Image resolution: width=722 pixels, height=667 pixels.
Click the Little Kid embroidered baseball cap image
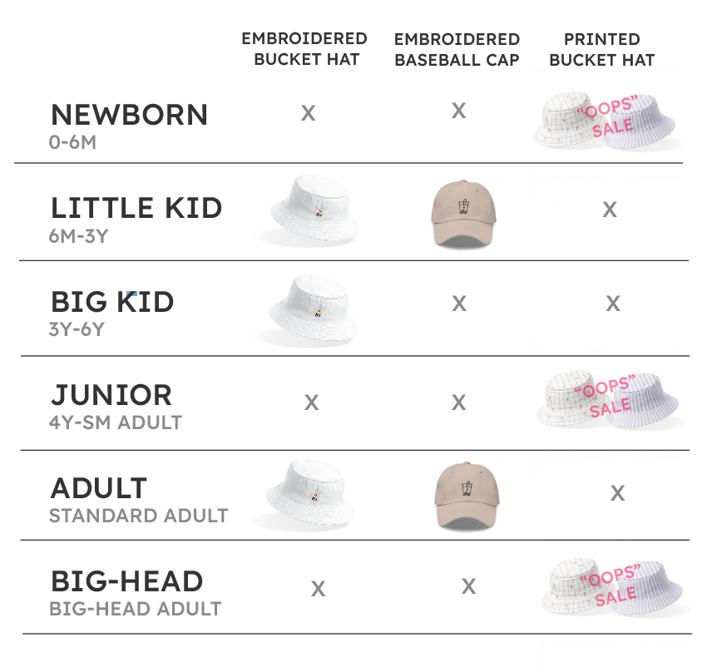[465, 212]
